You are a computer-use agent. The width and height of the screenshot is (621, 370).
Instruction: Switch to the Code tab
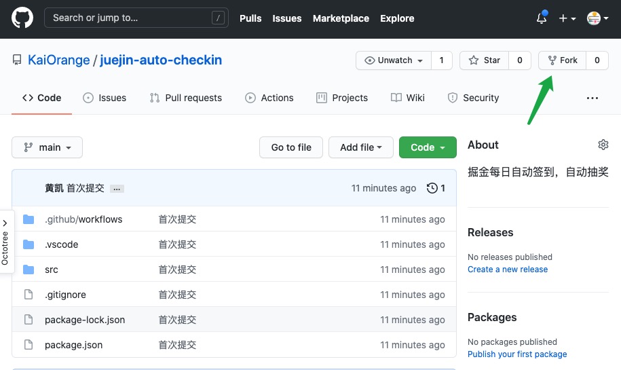point(41,98)
